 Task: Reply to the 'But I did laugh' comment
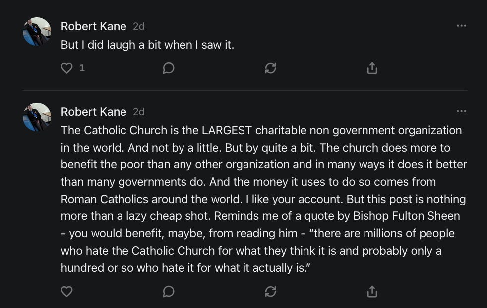168,68
